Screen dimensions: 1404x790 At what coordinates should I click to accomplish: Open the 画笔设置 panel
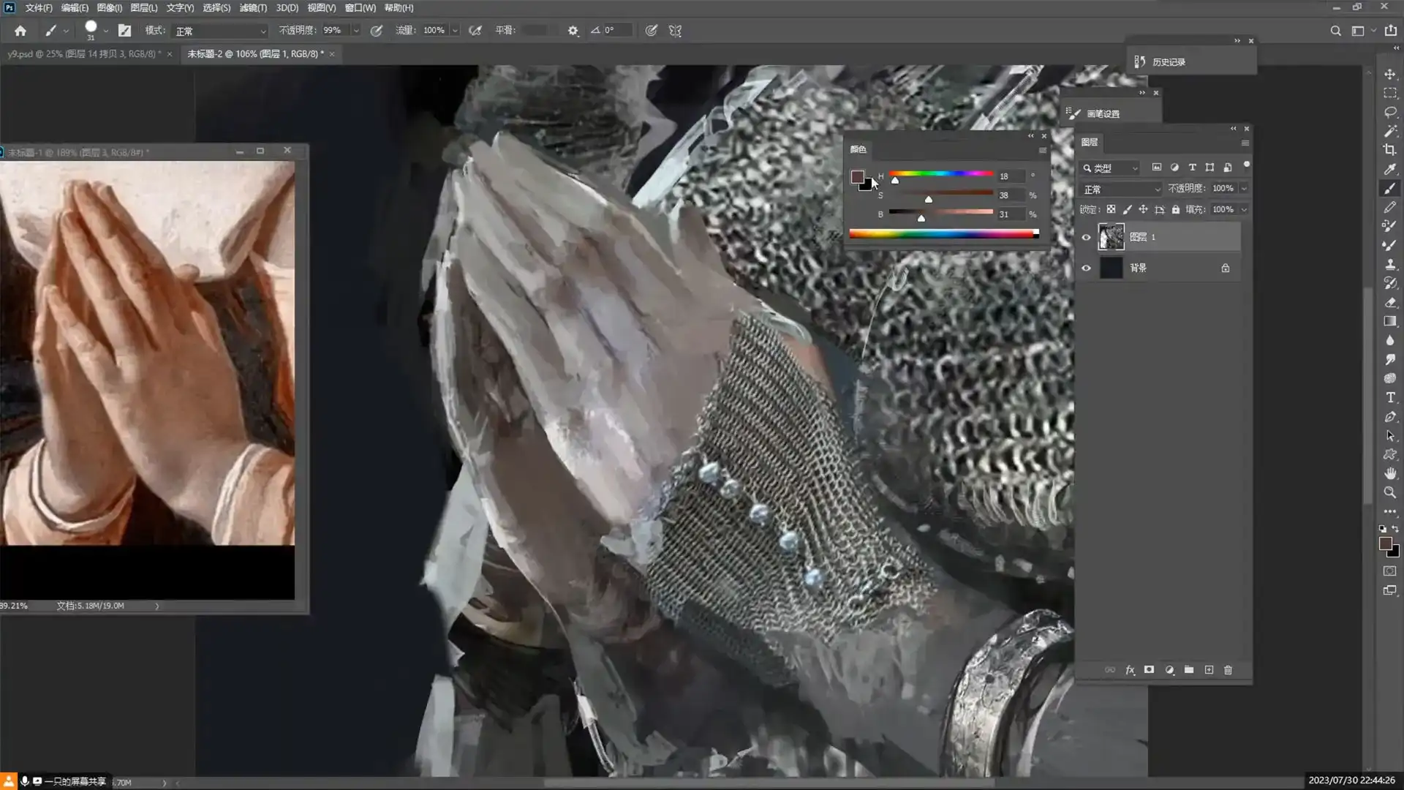click(1102, 114)
